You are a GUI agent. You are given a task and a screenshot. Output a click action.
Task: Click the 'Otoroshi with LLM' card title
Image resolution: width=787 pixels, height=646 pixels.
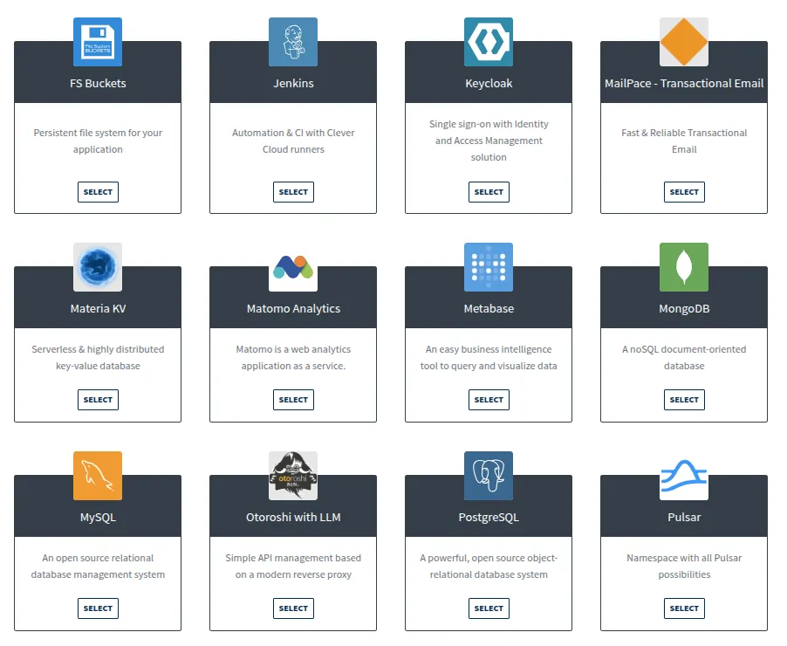coord(293,518)
